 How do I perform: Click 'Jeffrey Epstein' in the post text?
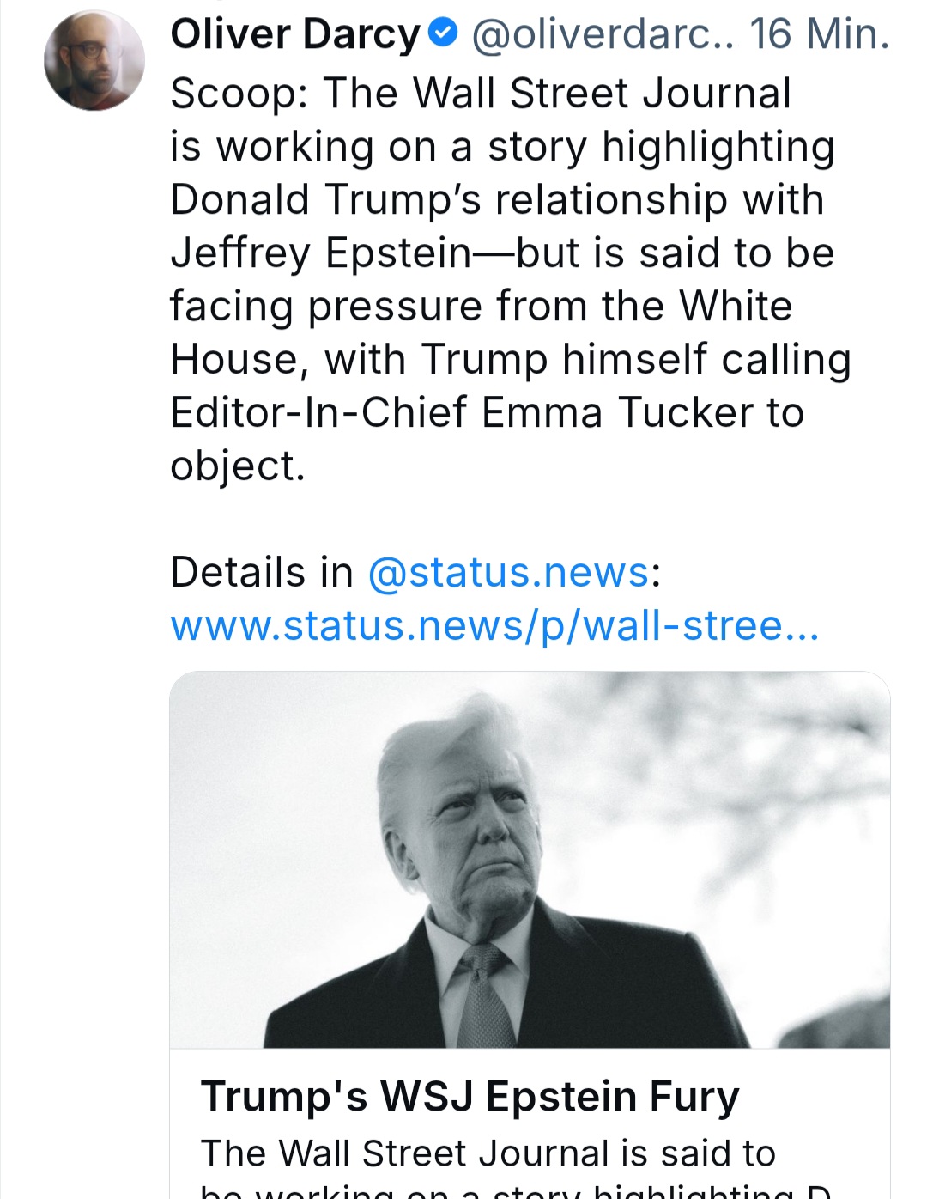(x=321, y=253)
